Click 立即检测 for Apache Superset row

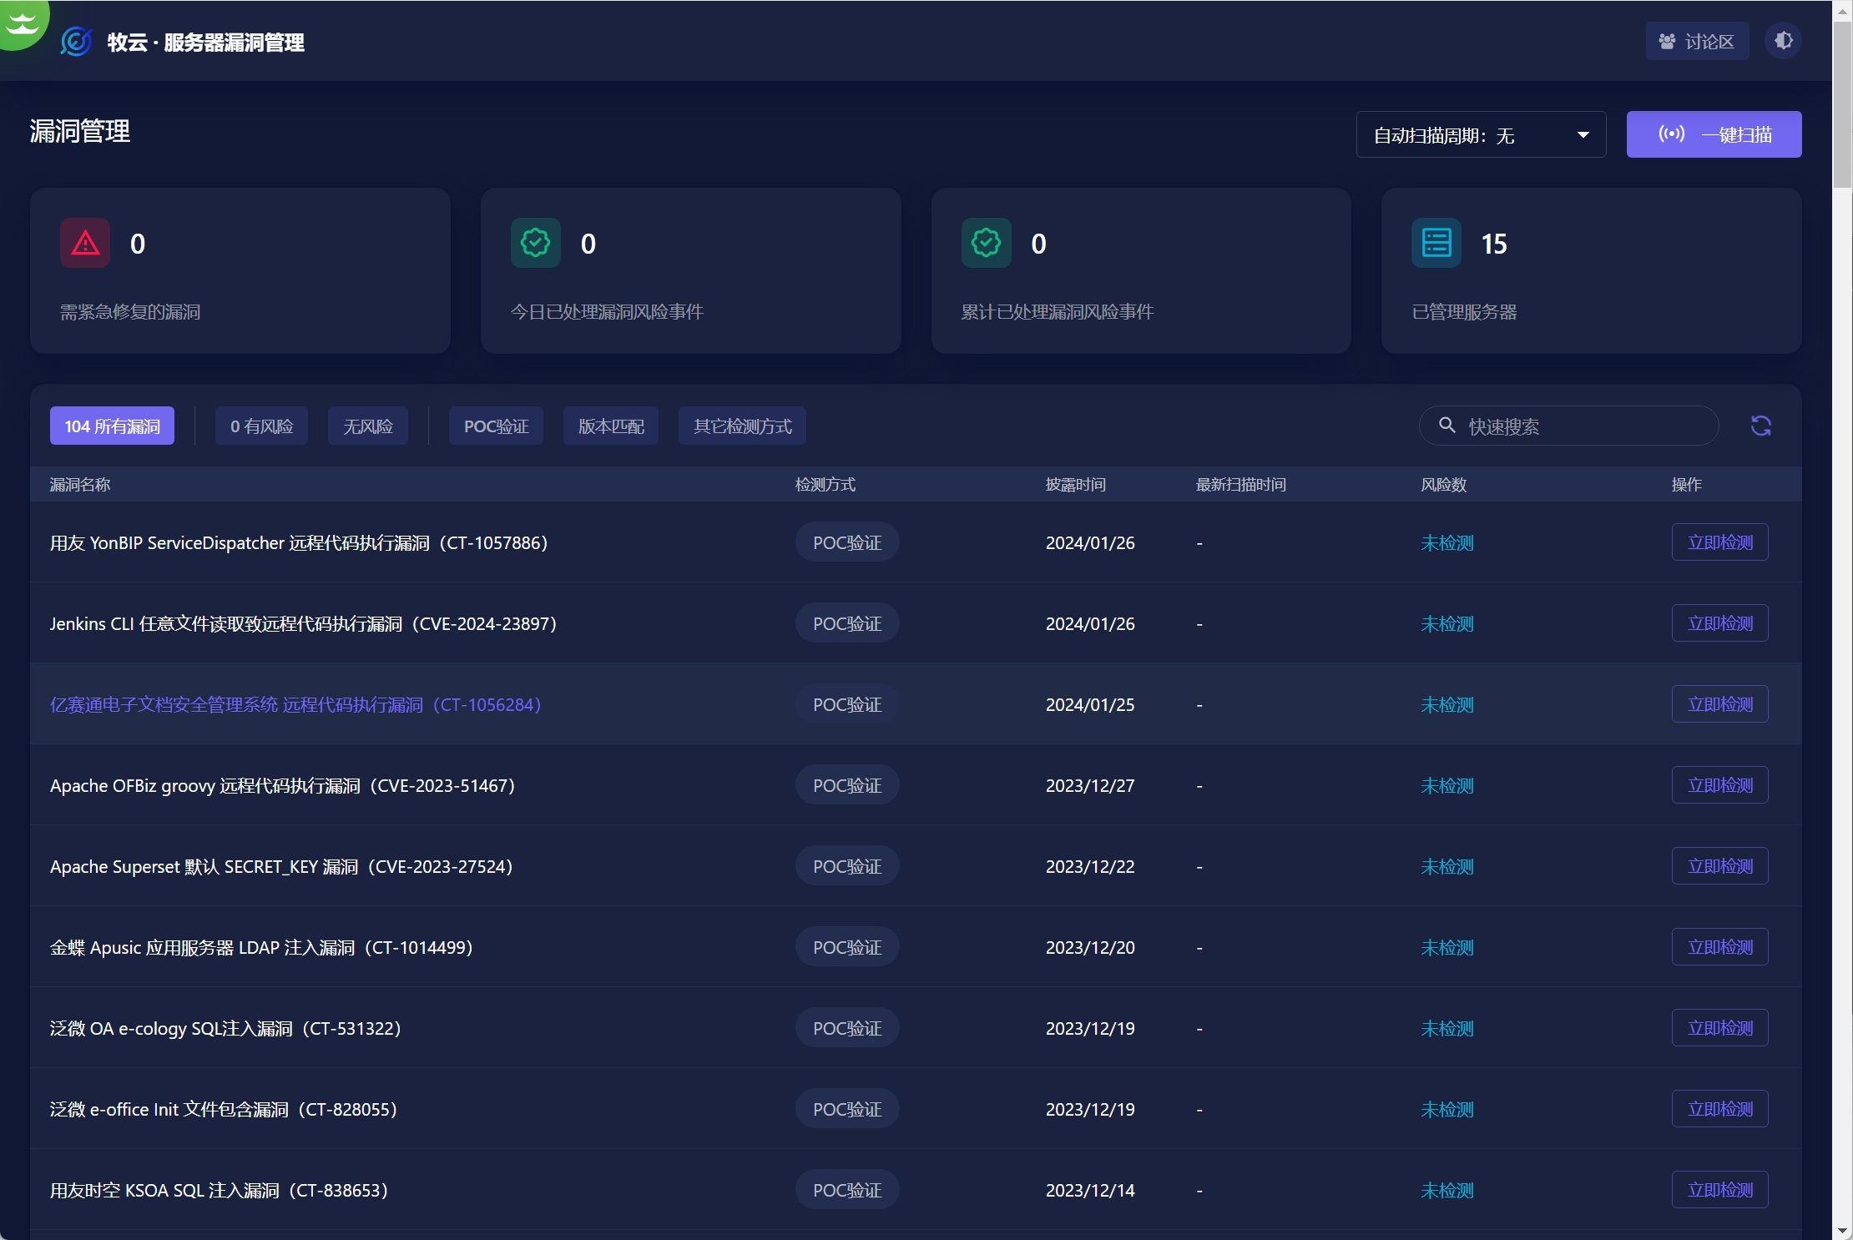[x=1720, y=866]
